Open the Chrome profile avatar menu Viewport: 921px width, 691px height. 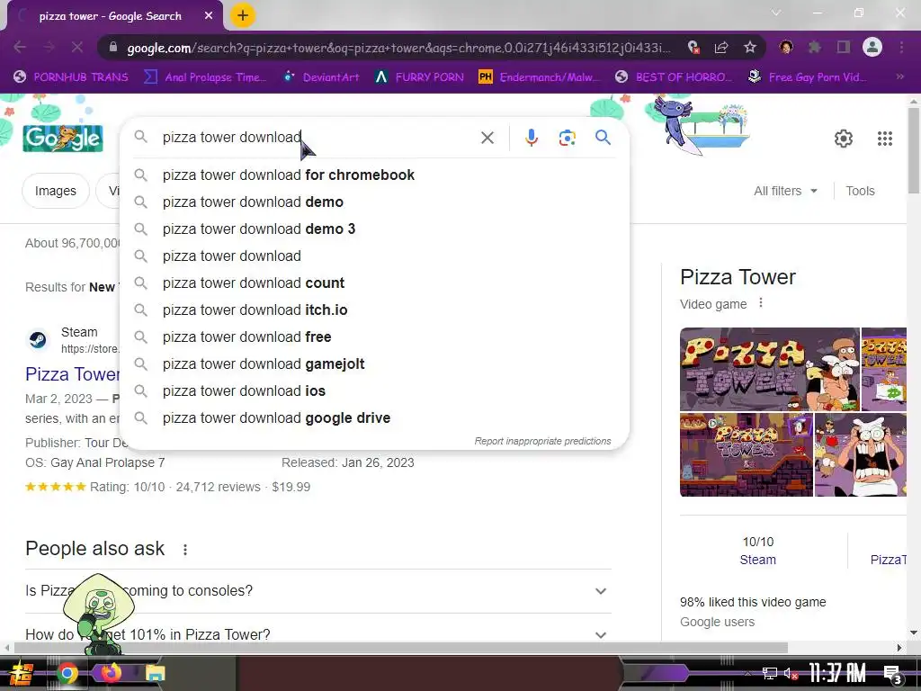[872, 47]
